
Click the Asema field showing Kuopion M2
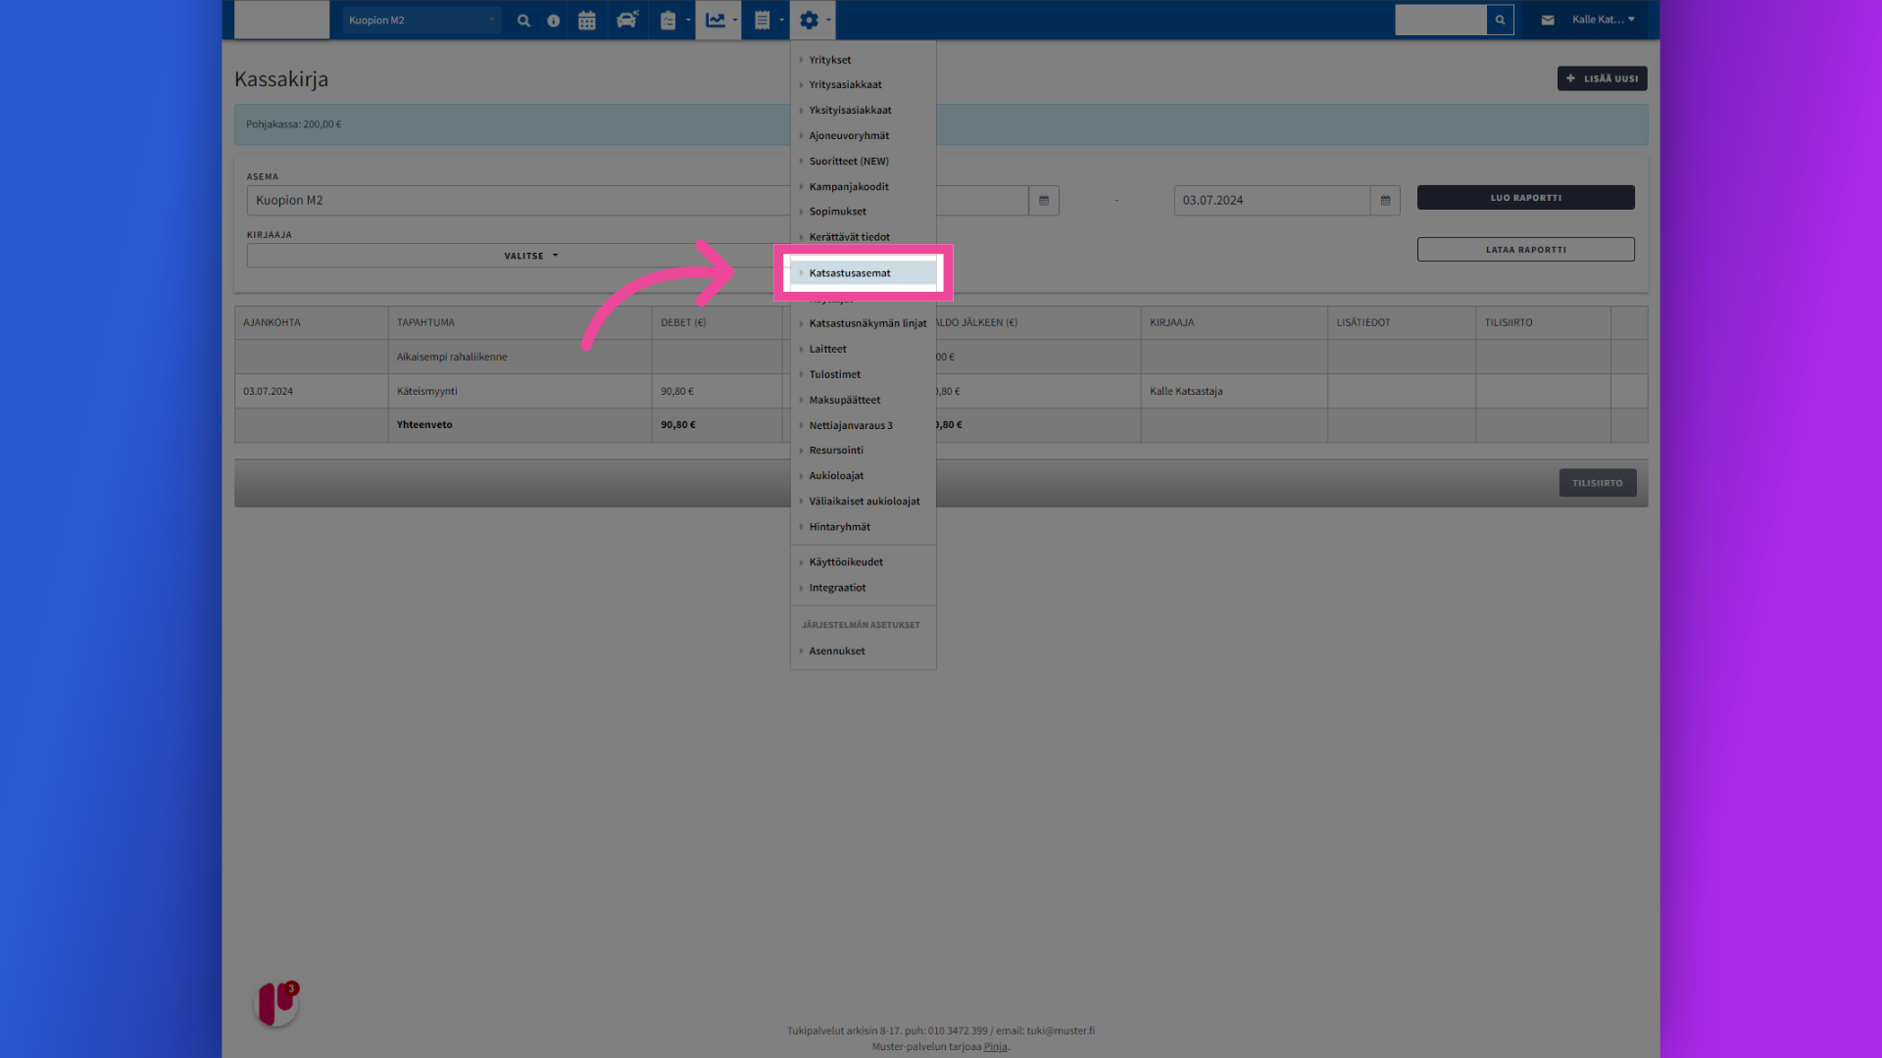(x=518, y=200)
